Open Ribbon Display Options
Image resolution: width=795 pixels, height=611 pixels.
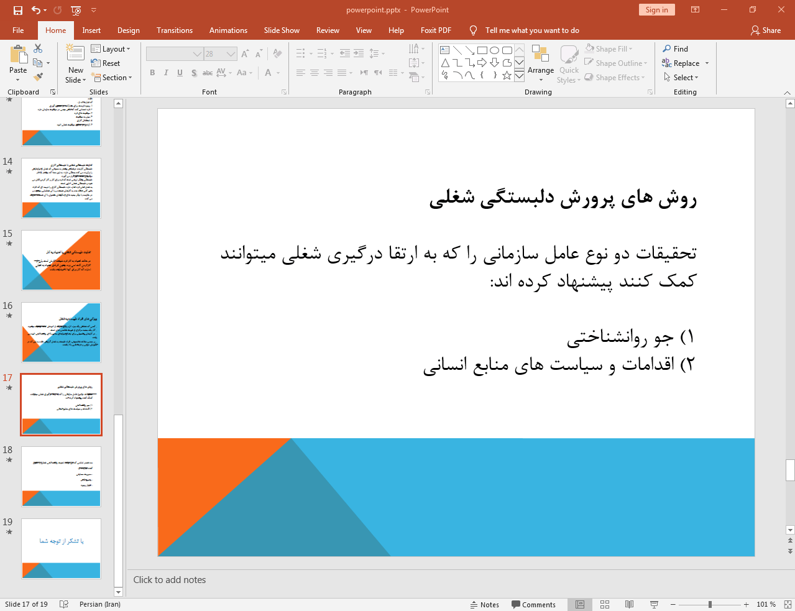pyautogui.click(x=696, y=10)
